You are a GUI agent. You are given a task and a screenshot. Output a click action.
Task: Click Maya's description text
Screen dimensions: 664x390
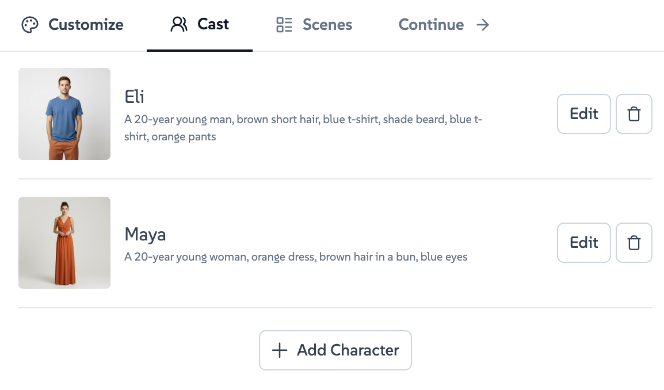(x=296, y=257)
